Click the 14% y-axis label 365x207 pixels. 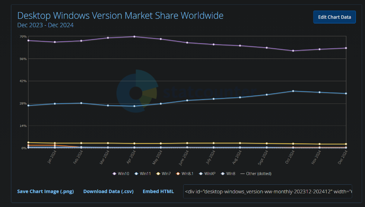(x=23, y=126)
